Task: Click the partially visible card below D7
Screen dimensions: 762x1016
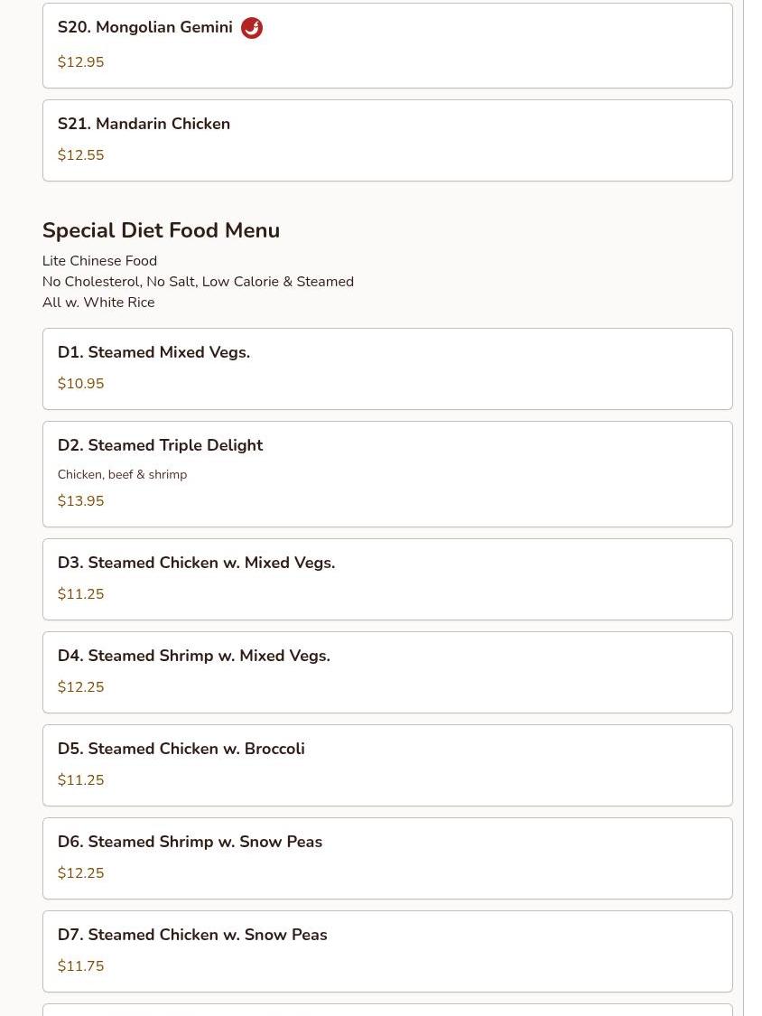Action: 386,1010
